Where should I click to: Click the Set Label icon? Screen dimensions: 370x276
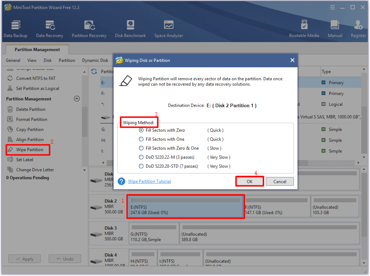point(10,160)
